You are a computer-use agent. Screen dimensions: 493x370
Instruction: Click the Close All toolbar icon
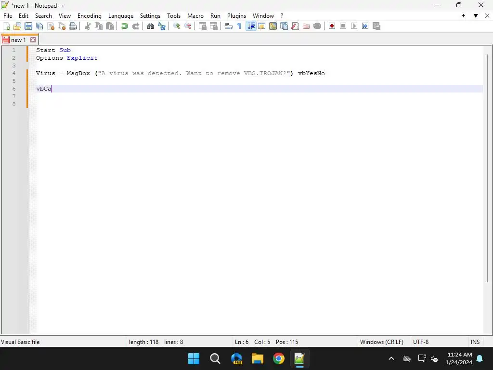pos(62,26)
